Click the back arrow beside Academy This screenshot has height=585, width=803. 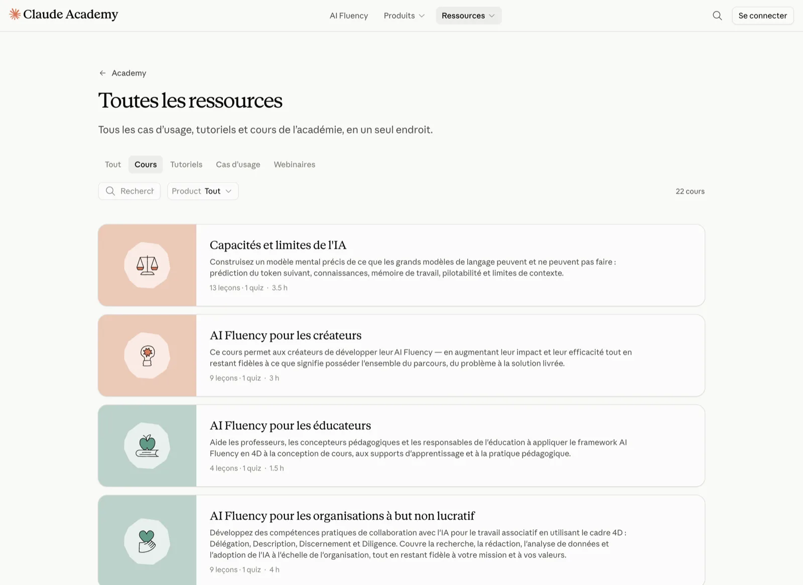click(x=102, y=73)
